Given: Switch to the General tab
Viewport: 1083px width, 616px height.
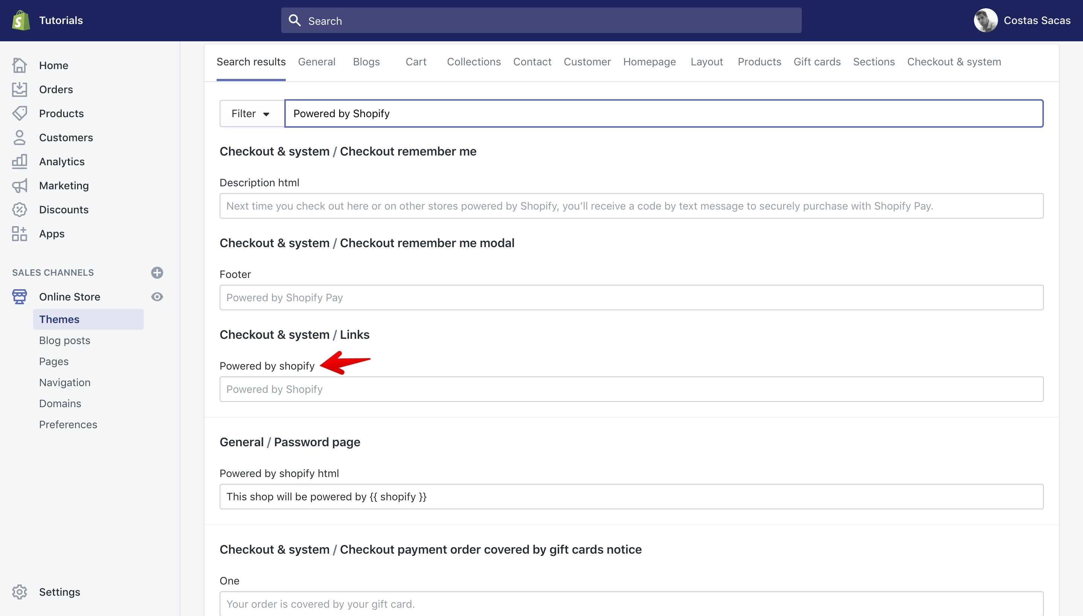Looking at the screenshot, I should tap(316, 62).
